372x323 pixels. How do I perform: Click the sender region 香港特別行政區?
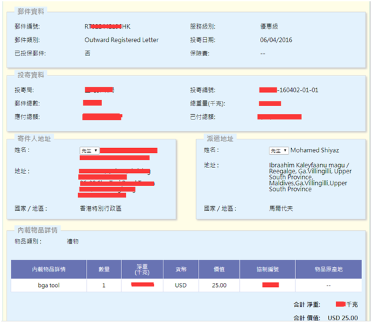[101, 208]
